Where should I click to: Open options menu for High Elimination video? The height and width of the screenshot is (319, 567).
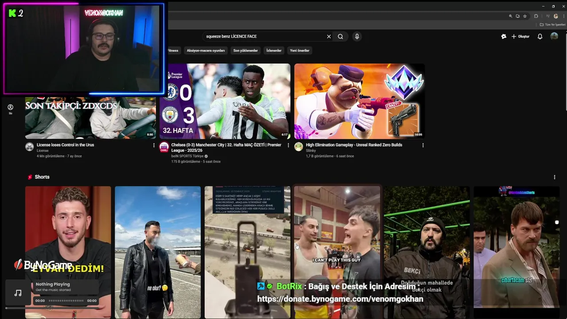coord(423,145)
